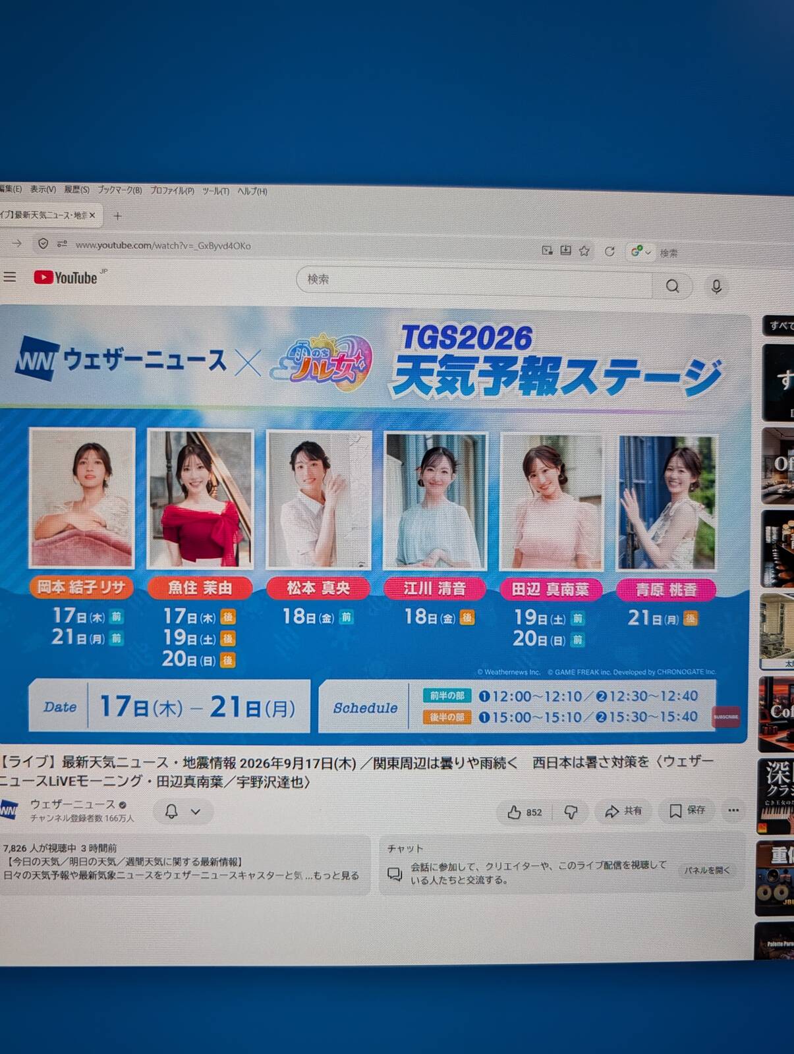This screenshot has width=794, height=1054.
Task: Open the ウェザーニュース channel name link
Action: (72, 804)
